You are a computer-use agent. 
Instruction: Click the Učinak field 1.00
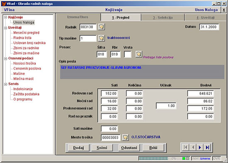pos(166,105)
